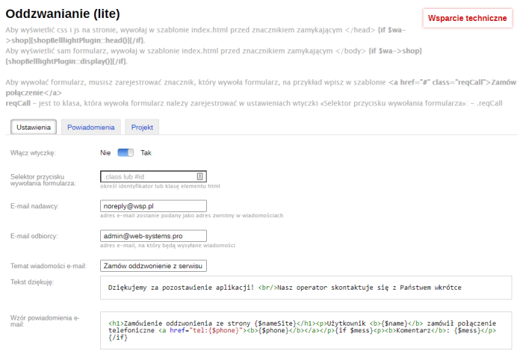The image size is (523, 357).
Task: Click the 'Nie' label beside the switch
Action: point(105,152)
